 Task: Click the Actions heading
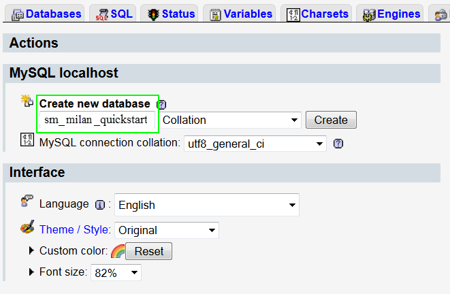coord(33,43)
